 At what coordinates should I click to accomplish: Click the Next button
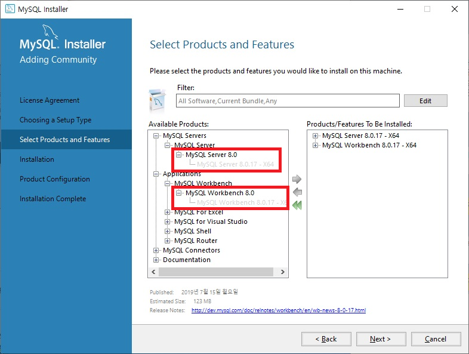[381, 339]
